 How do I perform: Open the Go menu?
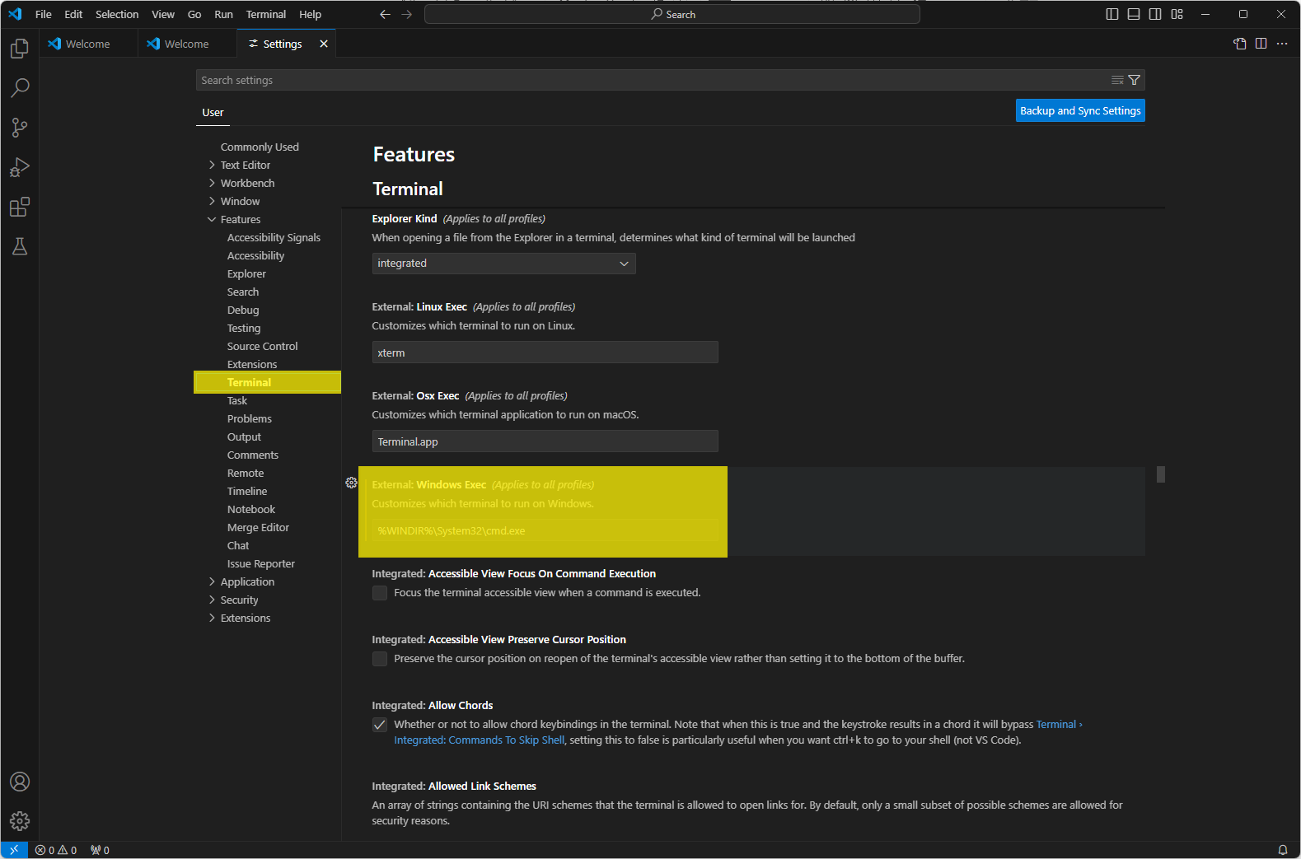coord(194,14)
